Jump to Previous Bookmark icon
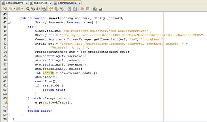 (x=51, y=9)
